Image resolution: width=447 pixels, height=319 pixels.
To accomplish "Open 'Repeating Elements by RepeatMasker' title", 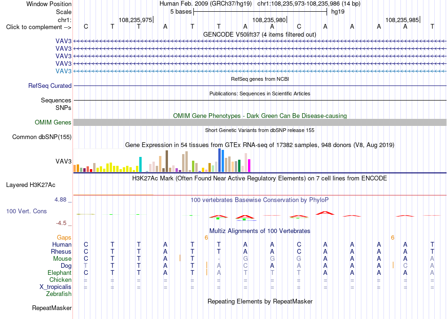I will [x=260, y=301].
